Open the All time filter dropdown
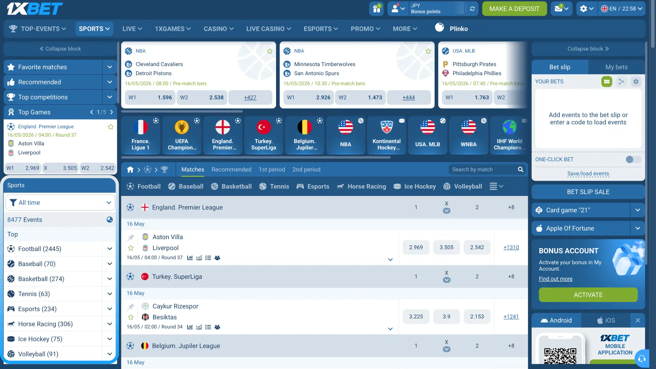656x369 pixels. (60, 203)
